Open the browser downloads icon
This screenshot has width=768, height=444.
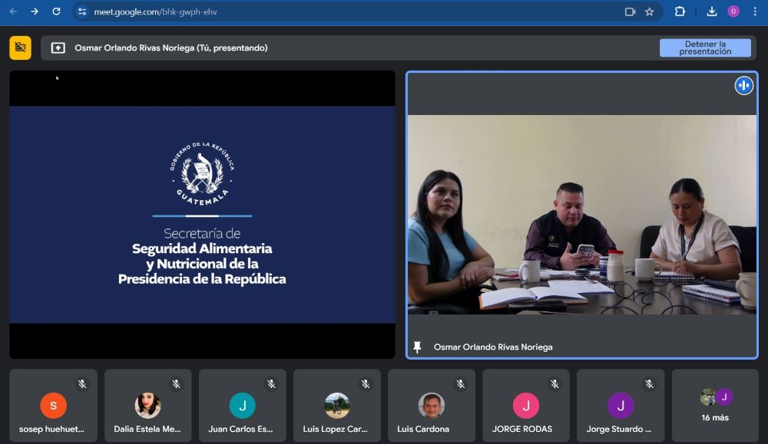(712, 12)
